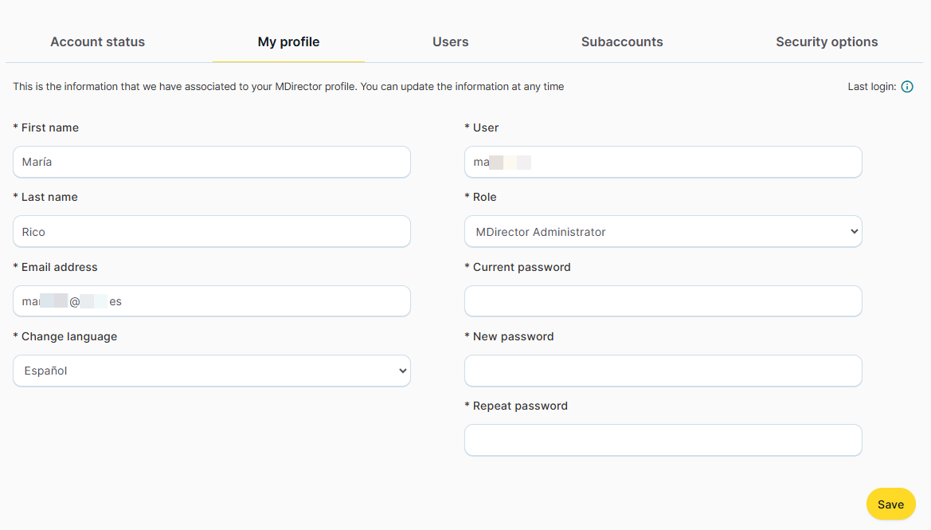Switch to the My profile tab
This screenshot has width=931, height=530.
click(x=288, y=42)
